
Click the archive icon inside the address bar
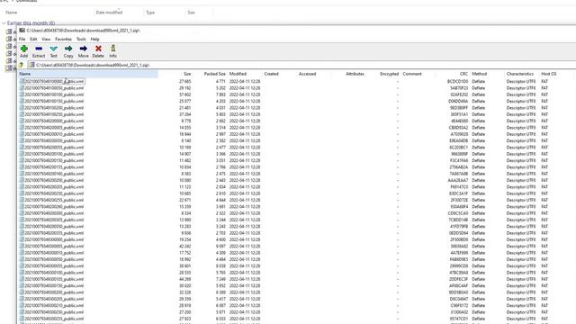click(32, 65)
